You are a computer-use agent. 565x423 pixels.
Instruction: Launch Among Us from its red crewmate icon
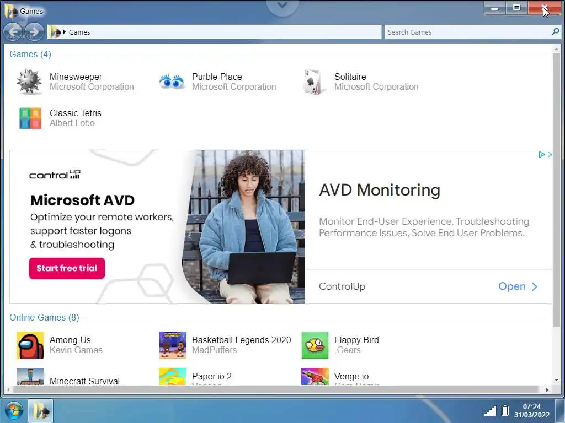click(x=30, y=345)
